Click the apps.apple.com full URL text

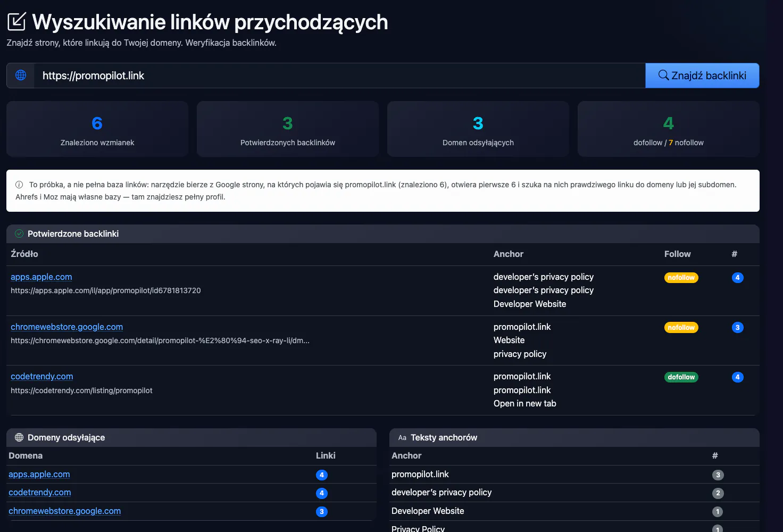[x=106, y=290]
